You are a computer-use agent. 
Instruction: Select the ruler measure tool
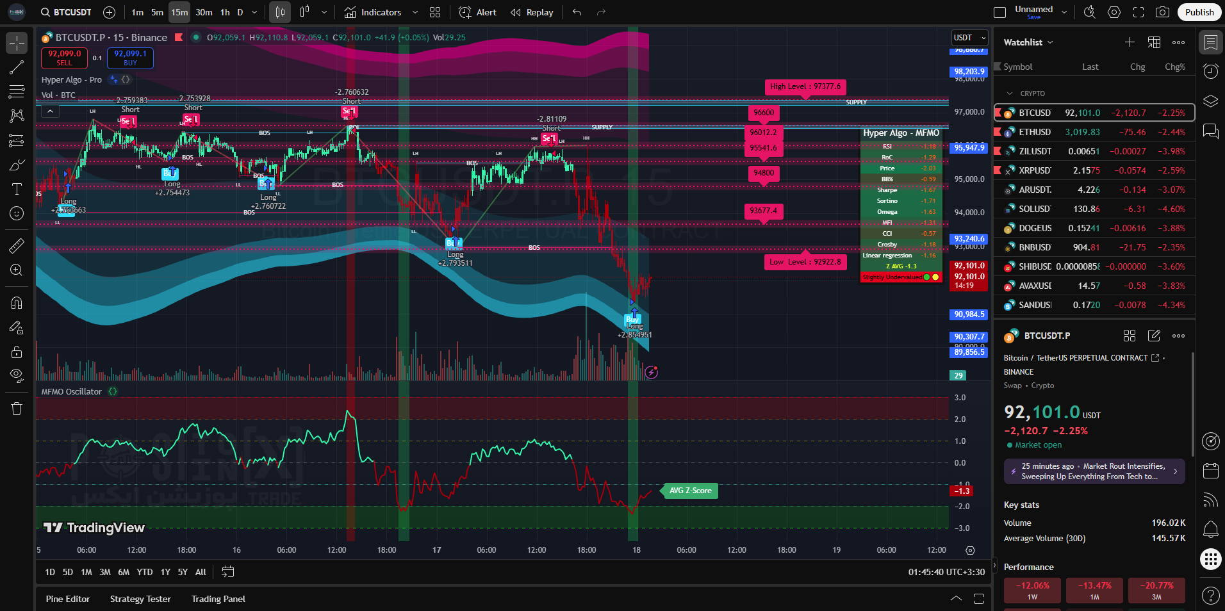[17, 245]
